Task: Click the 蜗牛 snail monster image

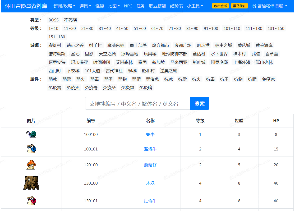Action: tap(31, 134)
